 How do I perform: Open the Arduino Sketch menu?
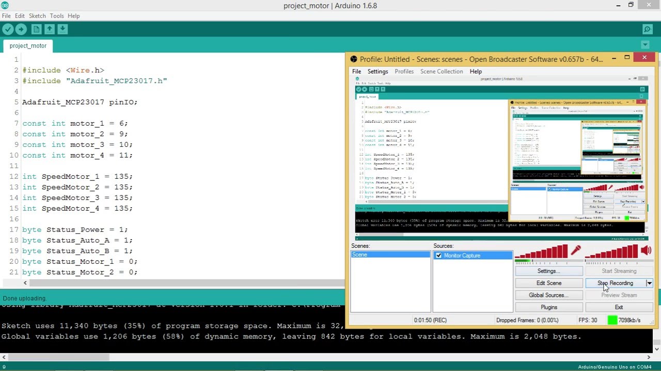coord(37,16)
